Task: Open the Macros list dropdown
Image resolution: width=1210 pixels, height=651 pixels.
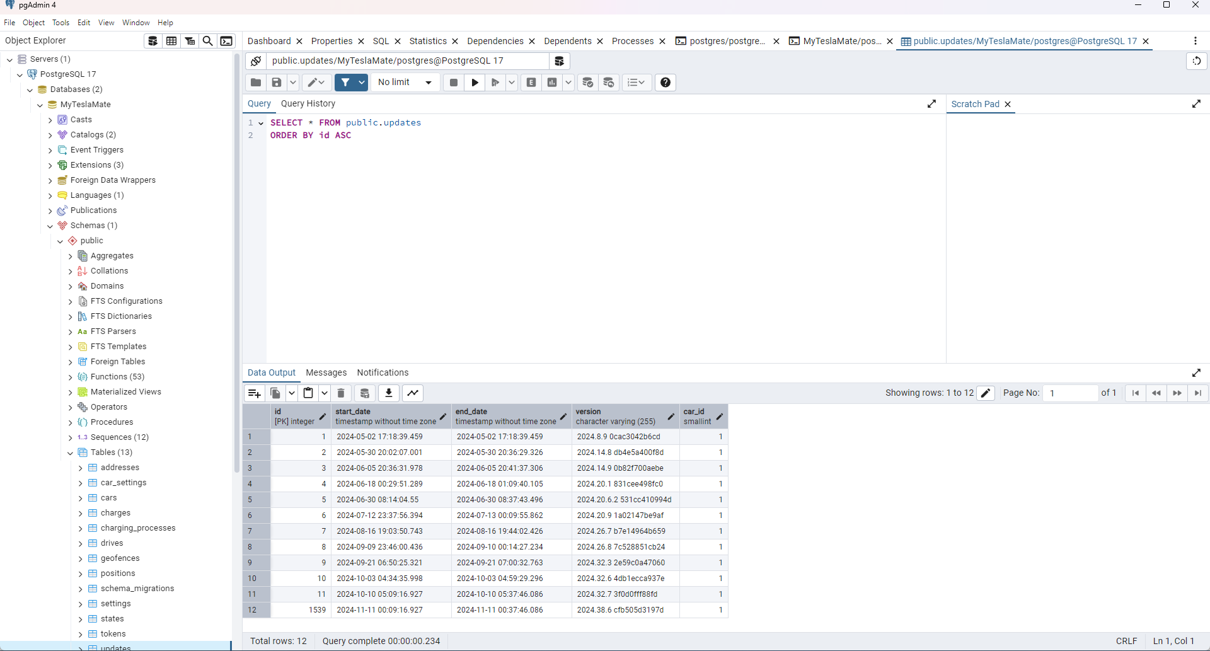Action: tap(637, 83)
